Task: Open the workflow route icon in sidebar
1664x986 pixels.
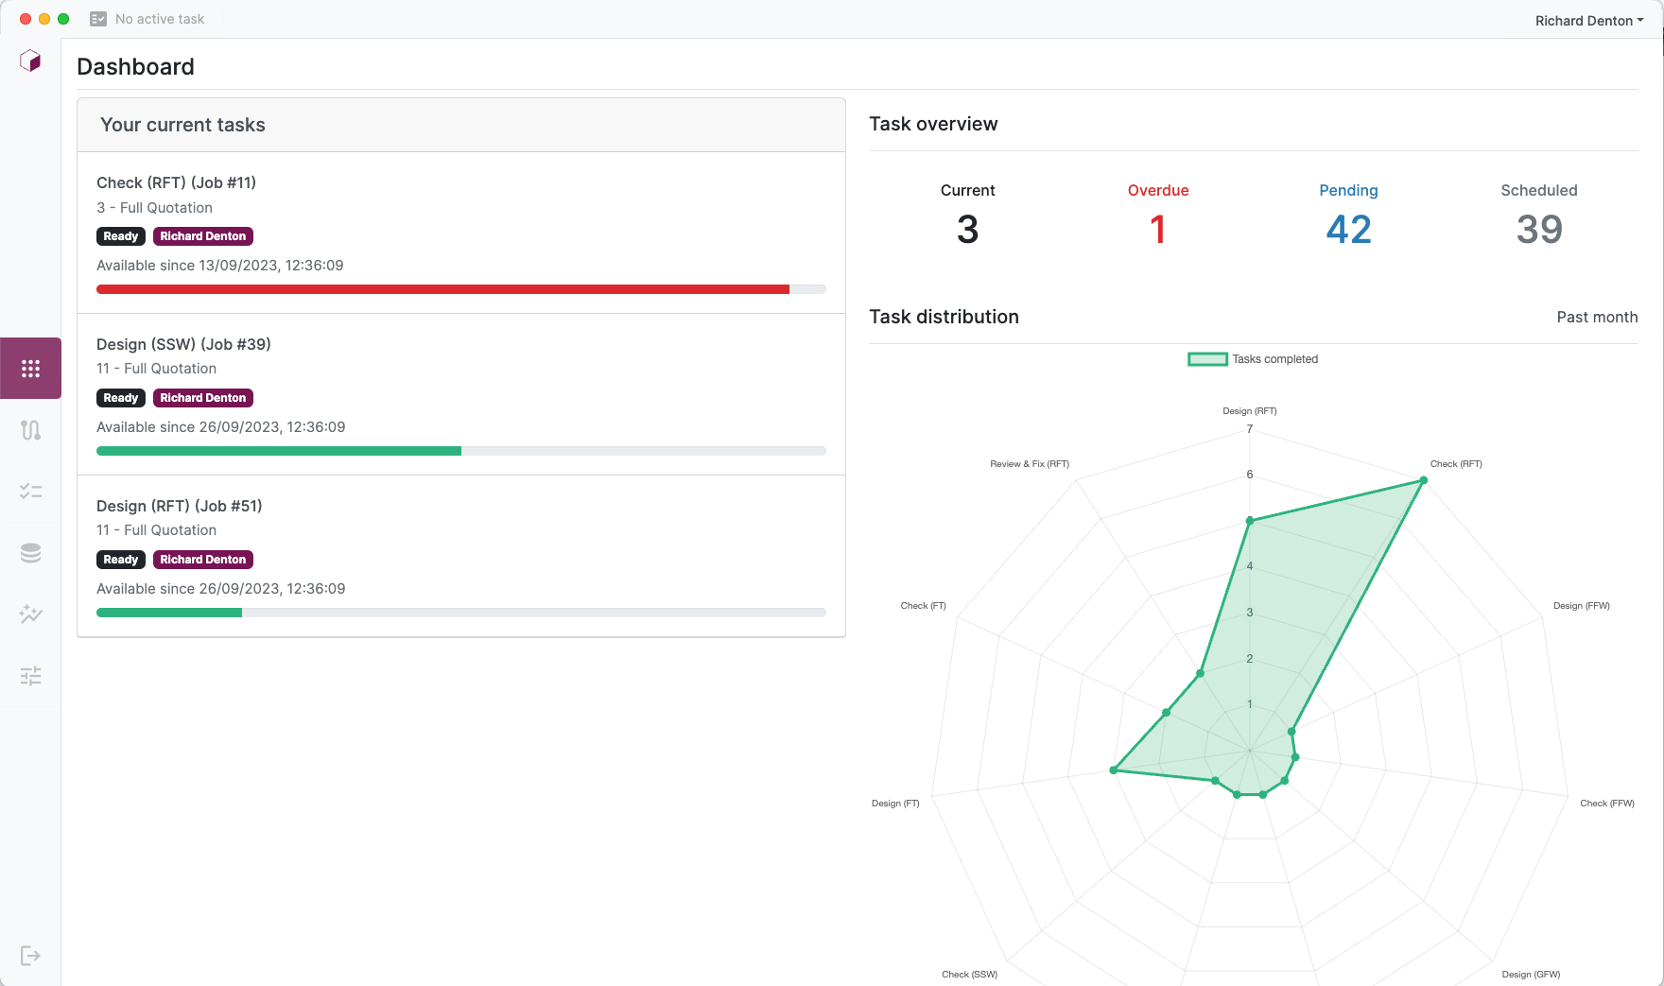Action: 30,430
